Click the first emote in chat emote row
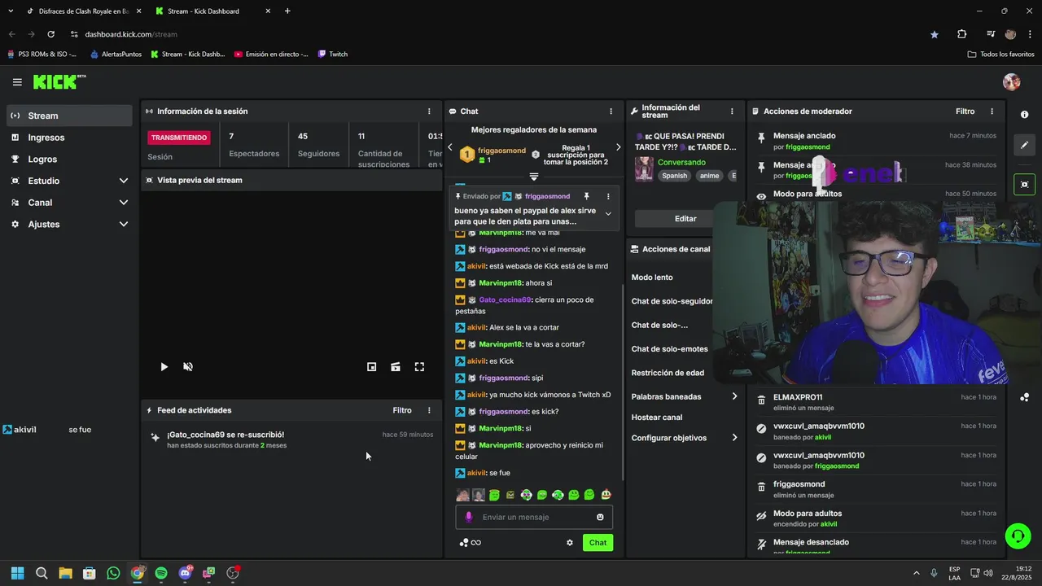This screenshot has height=586, width=1042. [462, 495]
